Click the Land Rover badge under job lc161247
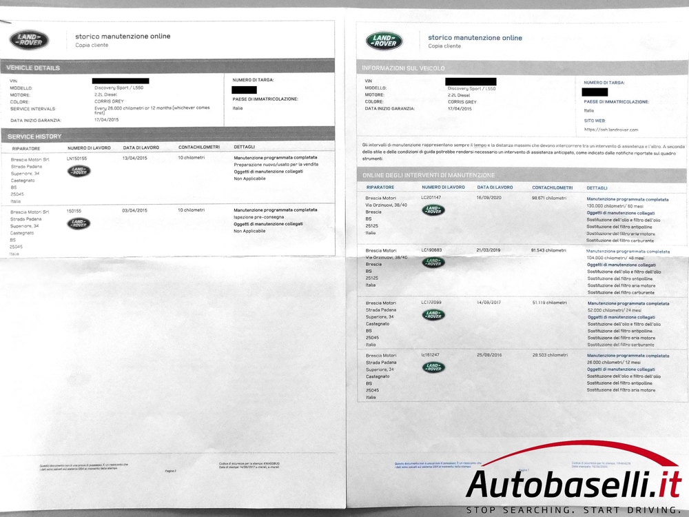The height and width of the screenshot is (517, 689). point(433,367)
